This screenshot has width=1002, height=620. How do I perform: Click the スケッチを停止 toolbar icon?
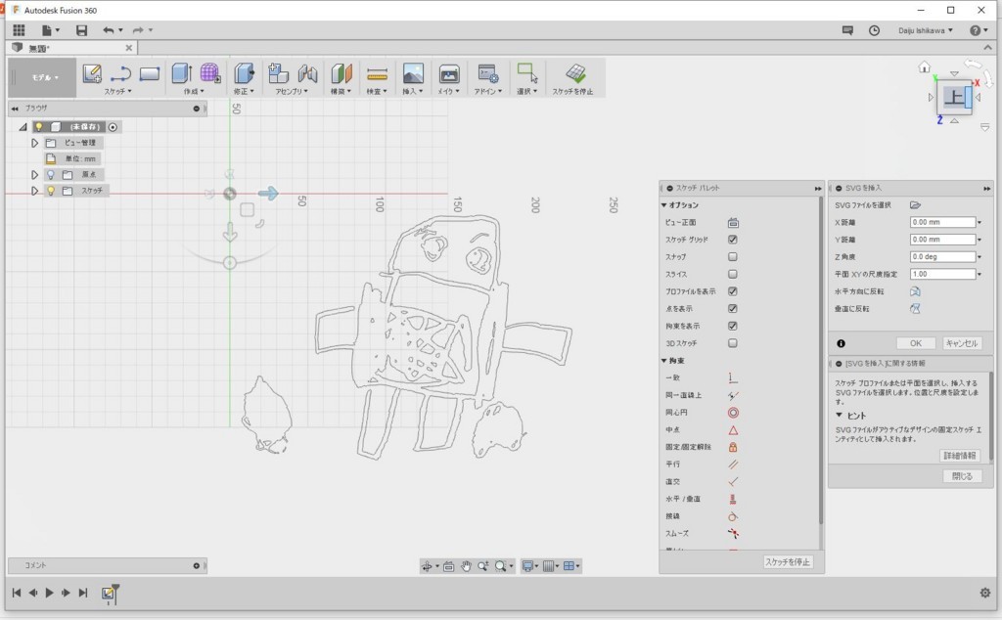575,73
